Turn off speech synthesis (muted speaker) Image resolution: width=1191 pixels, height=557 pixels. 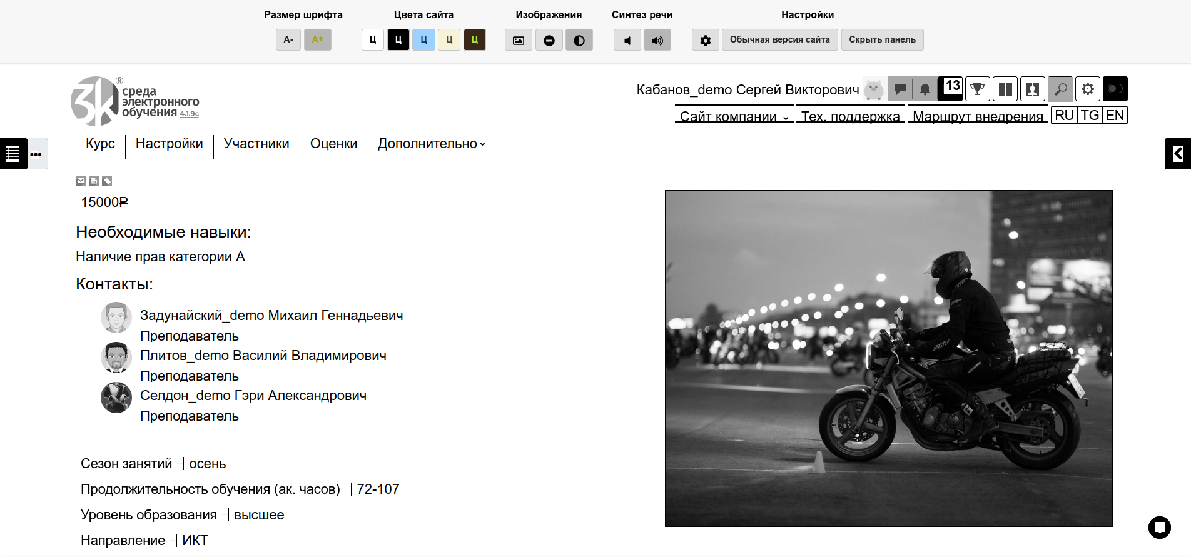pos(627,40)
